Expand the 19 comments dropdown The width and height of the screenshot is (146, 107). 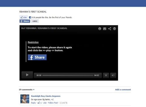27,89
